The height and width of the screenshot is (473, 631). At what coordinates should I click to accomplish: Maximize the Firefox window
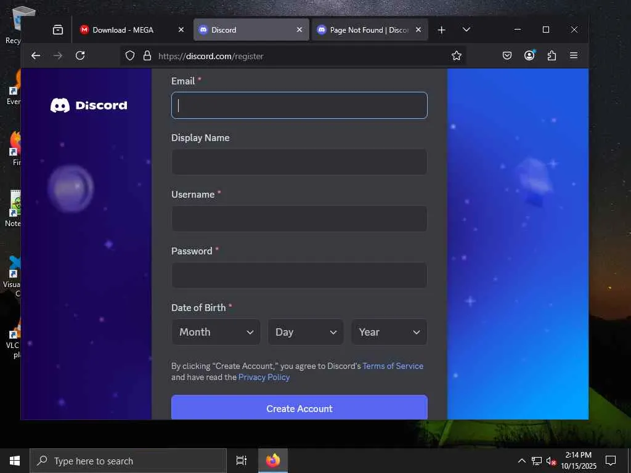[546, 30]
